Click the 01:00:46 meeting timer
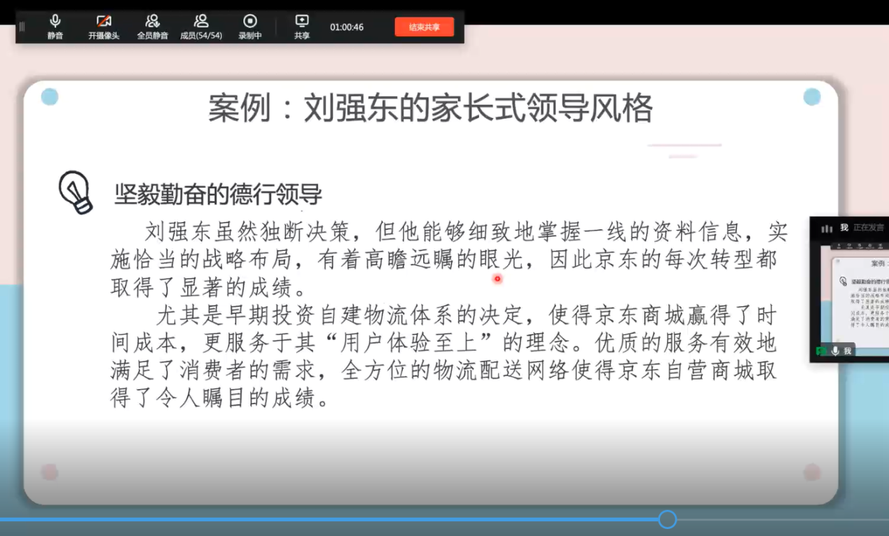 (x=347, y=27)
